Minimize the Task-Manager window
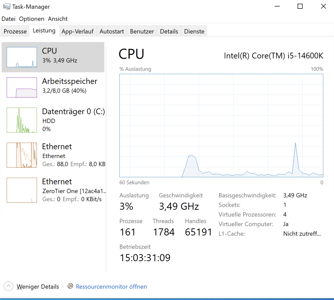This screenshot has height=300, width=334. [x=277, y=6]
